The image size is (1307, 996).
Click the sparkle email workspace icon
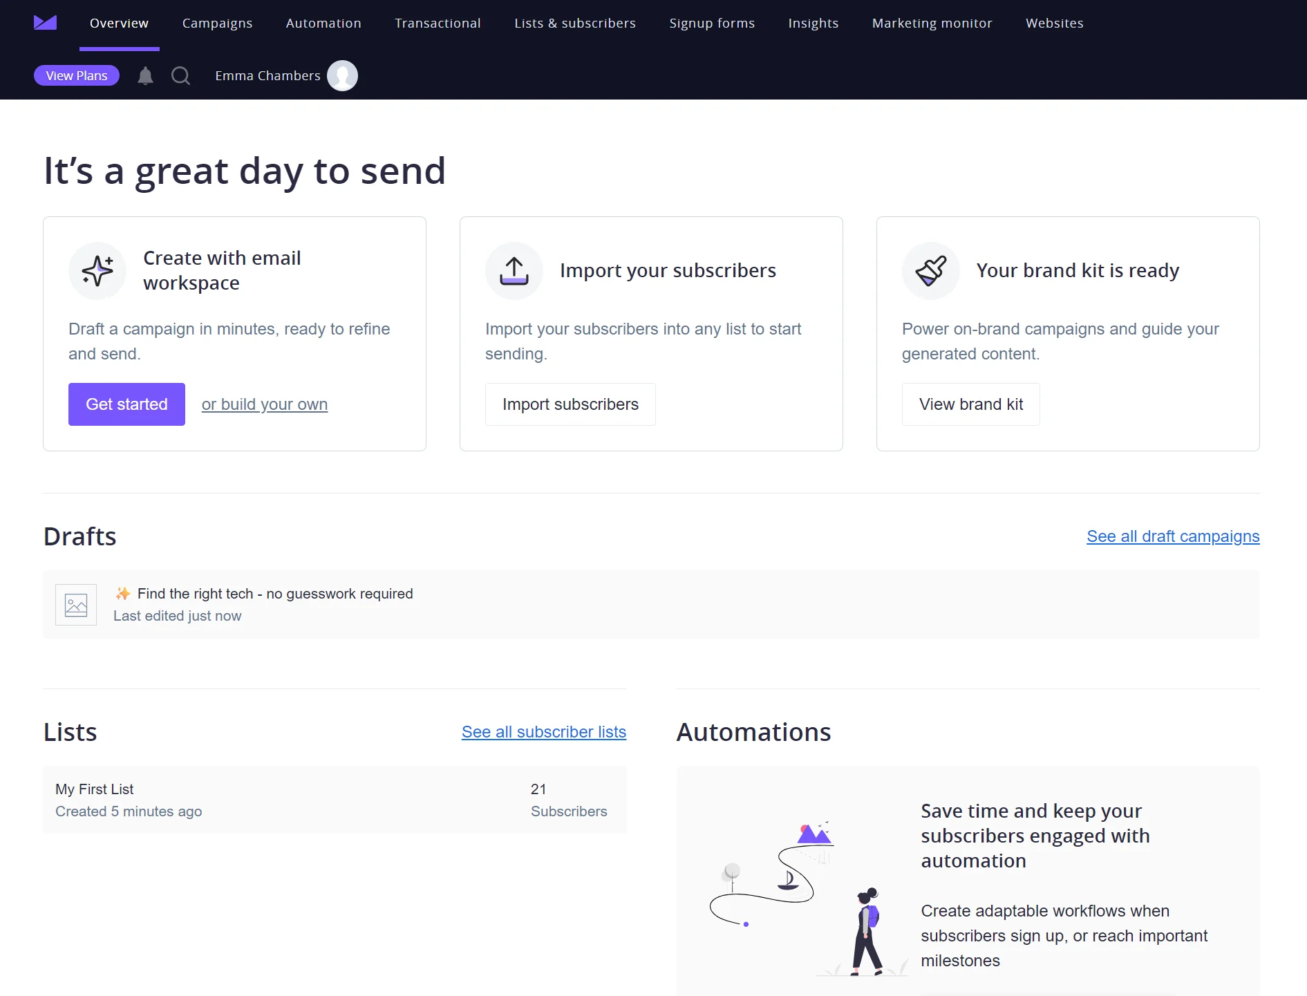pyautogui.click(x=97, y=270)
